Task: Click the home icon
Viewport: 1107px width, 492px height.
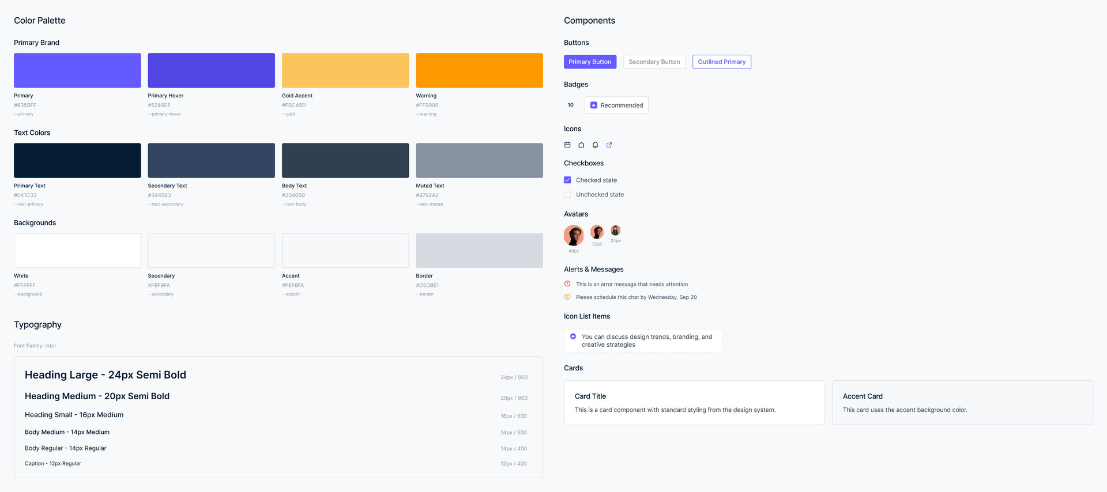Action: coord(581,145)
